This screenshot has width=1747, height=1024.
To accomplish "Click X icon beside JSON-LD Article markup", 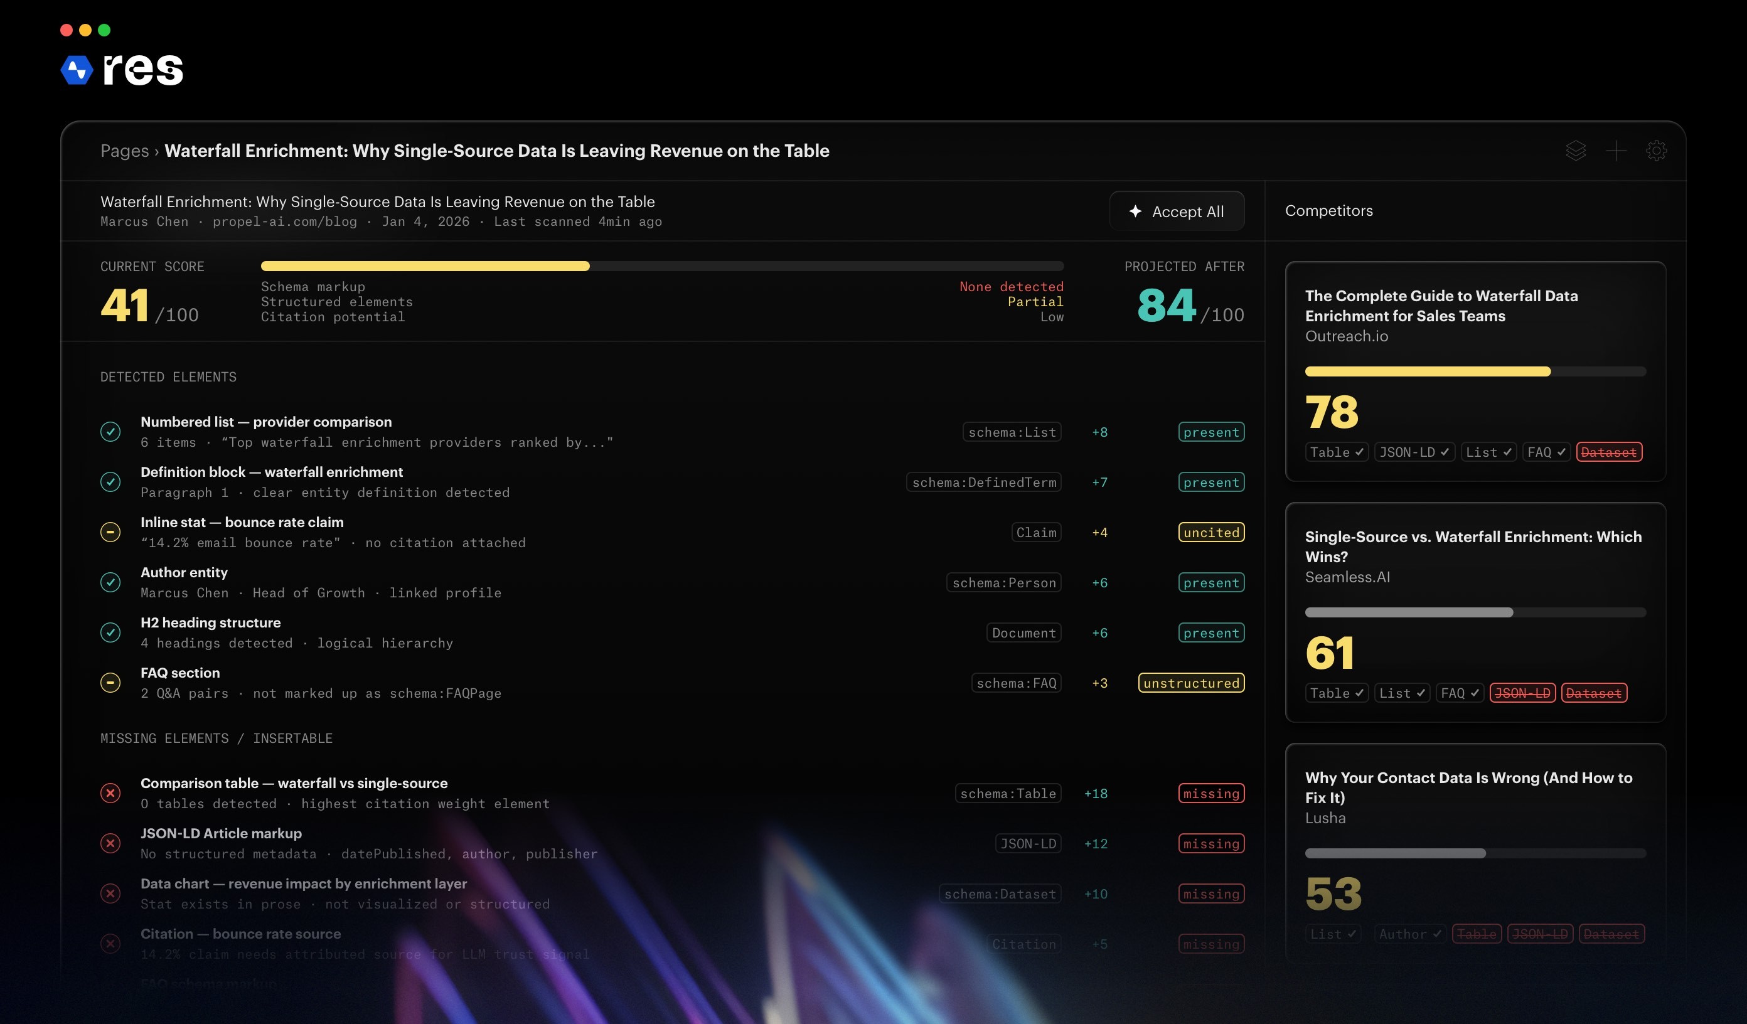I will [110, 843].
